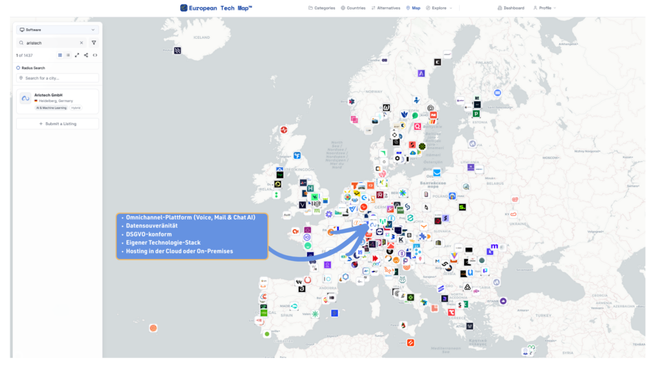Click Submit a Listing
Image resolution: width=662 pixels, height=372 pixels.
57,123
